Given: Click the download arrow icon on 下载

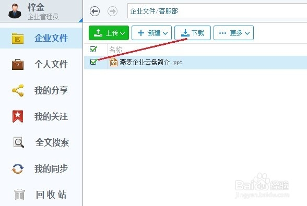Looking at the screenshot, I should point(185,33).
